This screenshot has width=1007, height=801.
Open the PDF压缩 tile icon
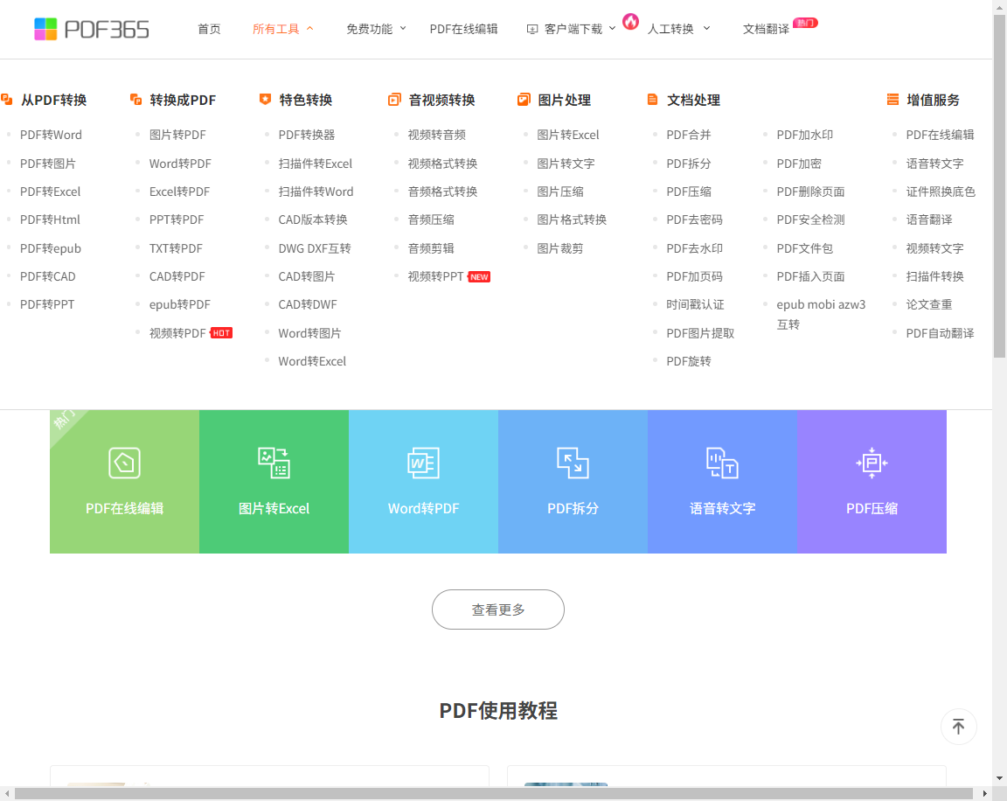click(872, 463)
